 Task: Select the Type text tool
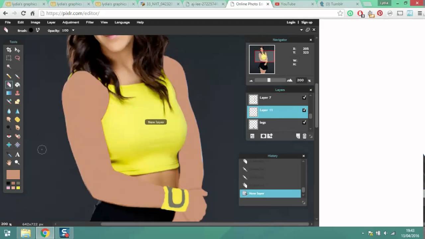point(17,155)
